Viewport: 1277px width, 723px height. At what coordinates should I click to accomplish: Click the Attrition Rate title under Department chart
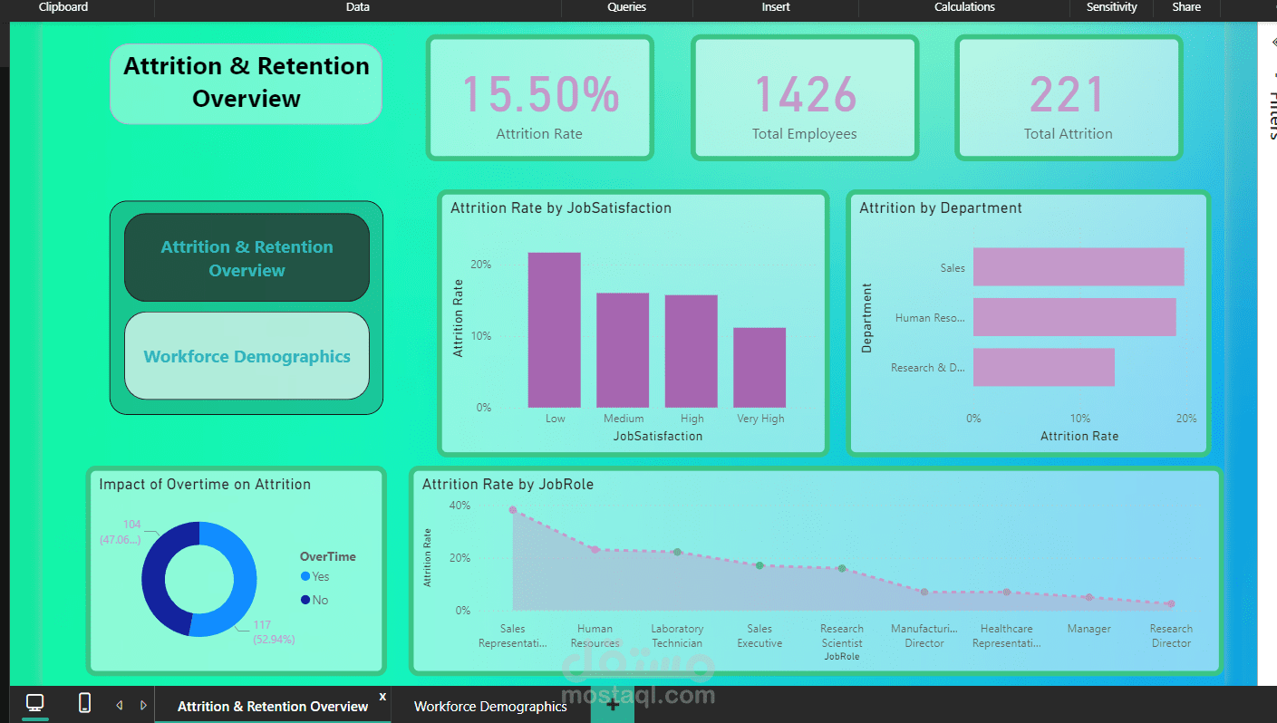pos(1079,436)
